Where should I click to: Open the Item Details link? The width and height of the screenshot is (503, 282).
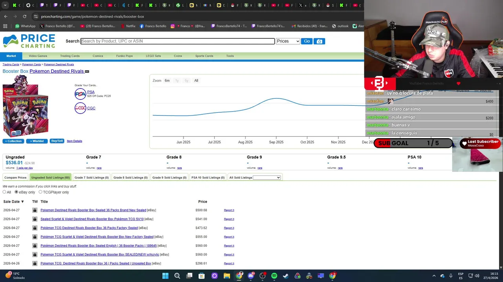coord(74,141)
